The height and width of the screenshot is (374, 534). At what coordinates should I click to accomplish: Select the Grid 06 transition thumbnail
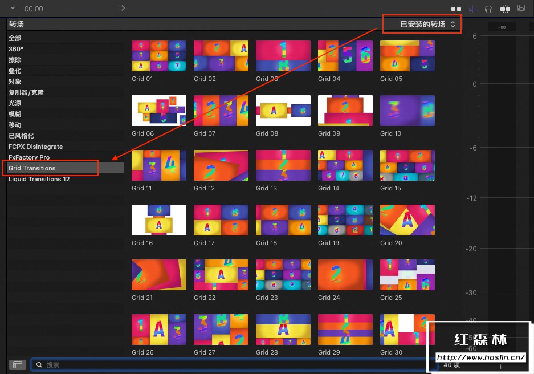[x=158, y=111]
